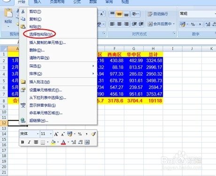Apply Comma Style from mini toolbar

(x=86, y=134)
